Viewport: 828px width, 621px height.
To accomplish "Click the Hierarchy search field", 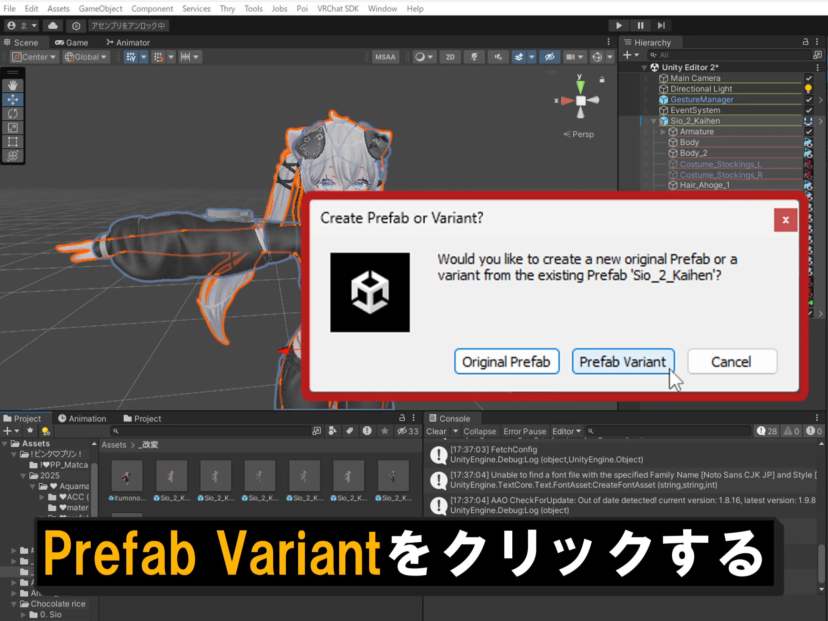I will pyautogui.click(x=729, y=55).
